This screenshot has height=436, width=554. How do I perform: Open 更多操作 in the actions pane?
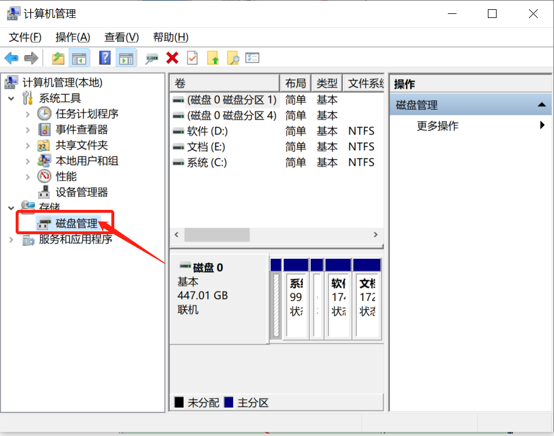[x=437, y=126]
